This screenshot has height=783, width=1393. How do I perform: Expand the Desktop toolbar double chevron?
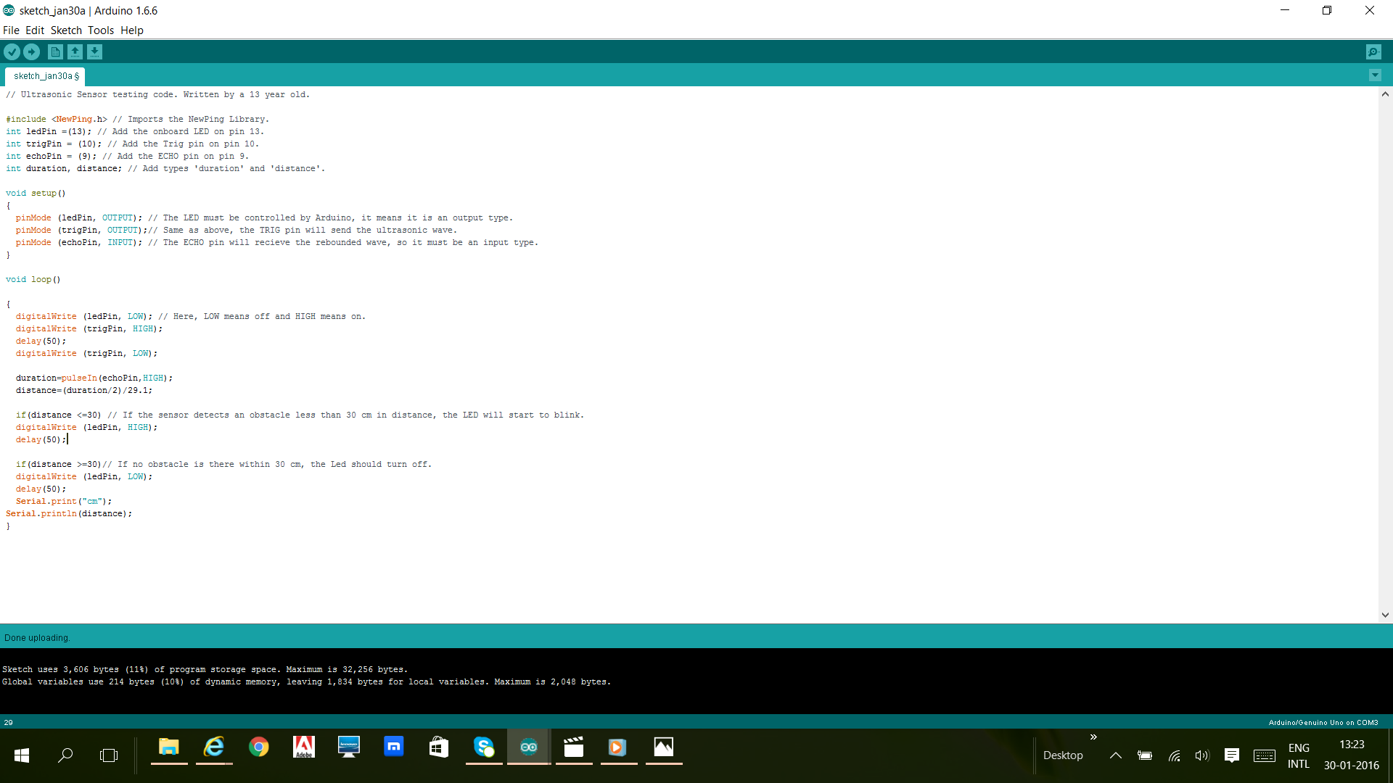(x=1093, y=737)
